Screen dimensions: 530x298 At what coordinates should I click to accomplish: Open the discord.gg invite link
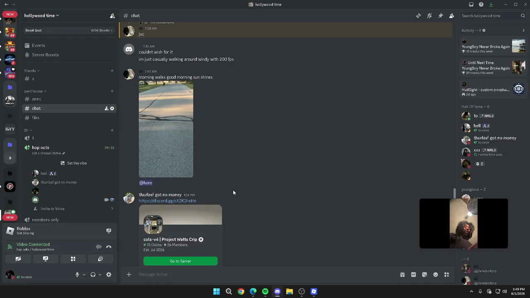(167, 201)
